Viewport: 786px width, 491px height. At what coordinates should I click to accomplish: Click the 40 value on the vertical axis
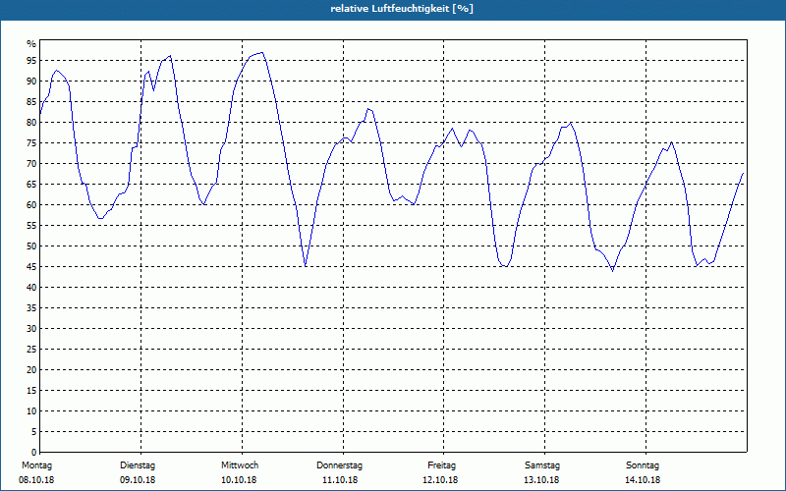[31, 287]
